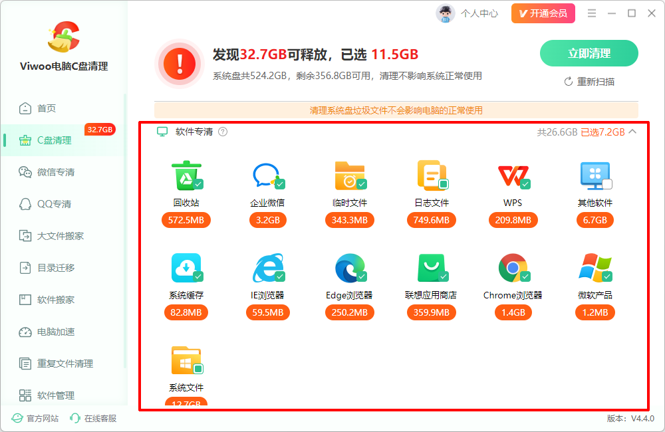Click the sidebar vertical scrollbar
This screenshot has height=432, width=665.
click(125, 231)
